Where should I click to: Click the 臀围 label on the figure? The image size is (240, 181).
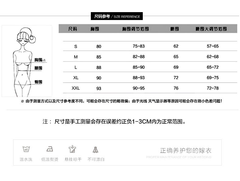[38, 82]
